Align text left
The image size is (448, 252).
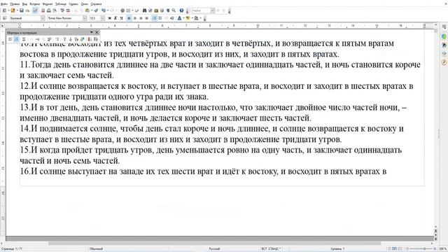tap(129, 18)
